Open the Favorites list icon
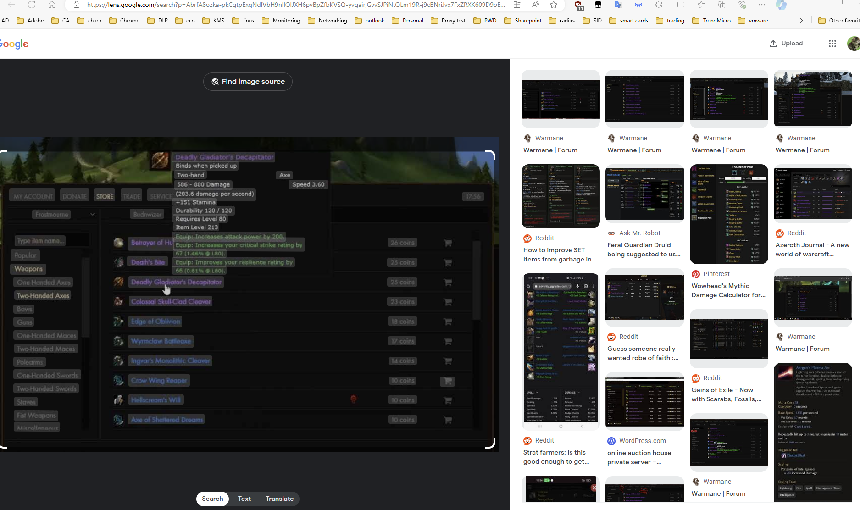The width and height of the screenshot is (860, 510). click(701, 5)
